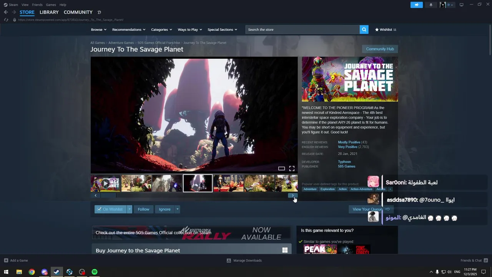The image size is (492, 277).
Task: Enter fullscreen on the media player
Action: click(292, 169)
